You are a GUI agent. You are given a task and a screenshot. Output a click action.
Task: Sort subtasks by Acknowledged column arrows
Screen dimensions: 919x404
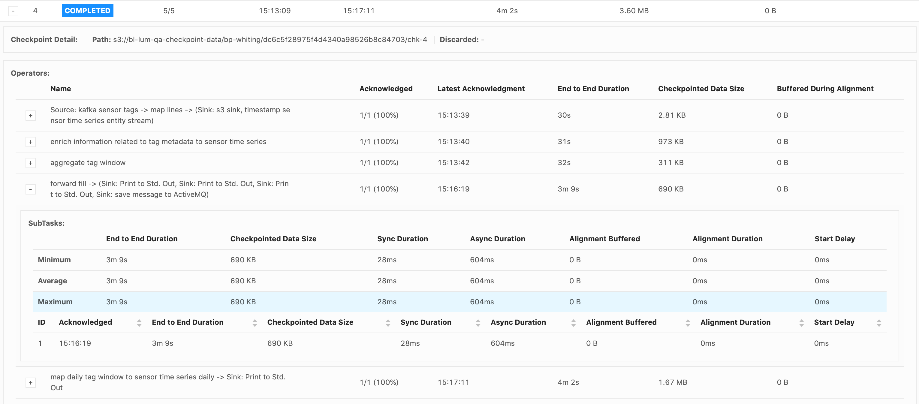139,323
